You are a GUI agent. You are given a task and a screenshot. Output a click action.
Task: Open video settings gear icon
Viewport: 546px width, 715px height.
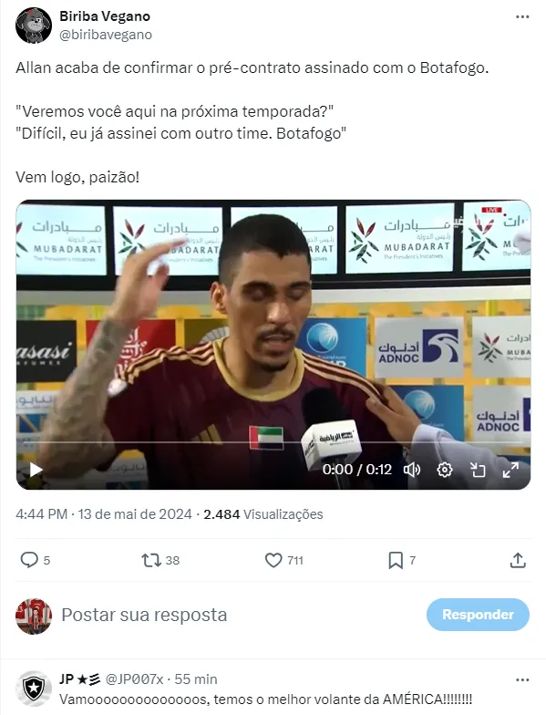(x=445, y=470)
